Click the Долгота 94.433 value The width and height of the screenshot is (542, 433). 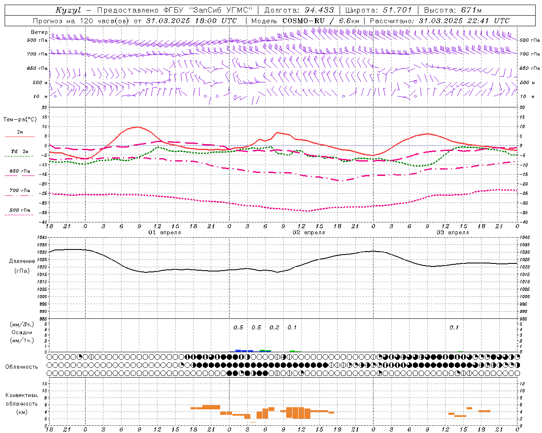[x=320, y=10]
